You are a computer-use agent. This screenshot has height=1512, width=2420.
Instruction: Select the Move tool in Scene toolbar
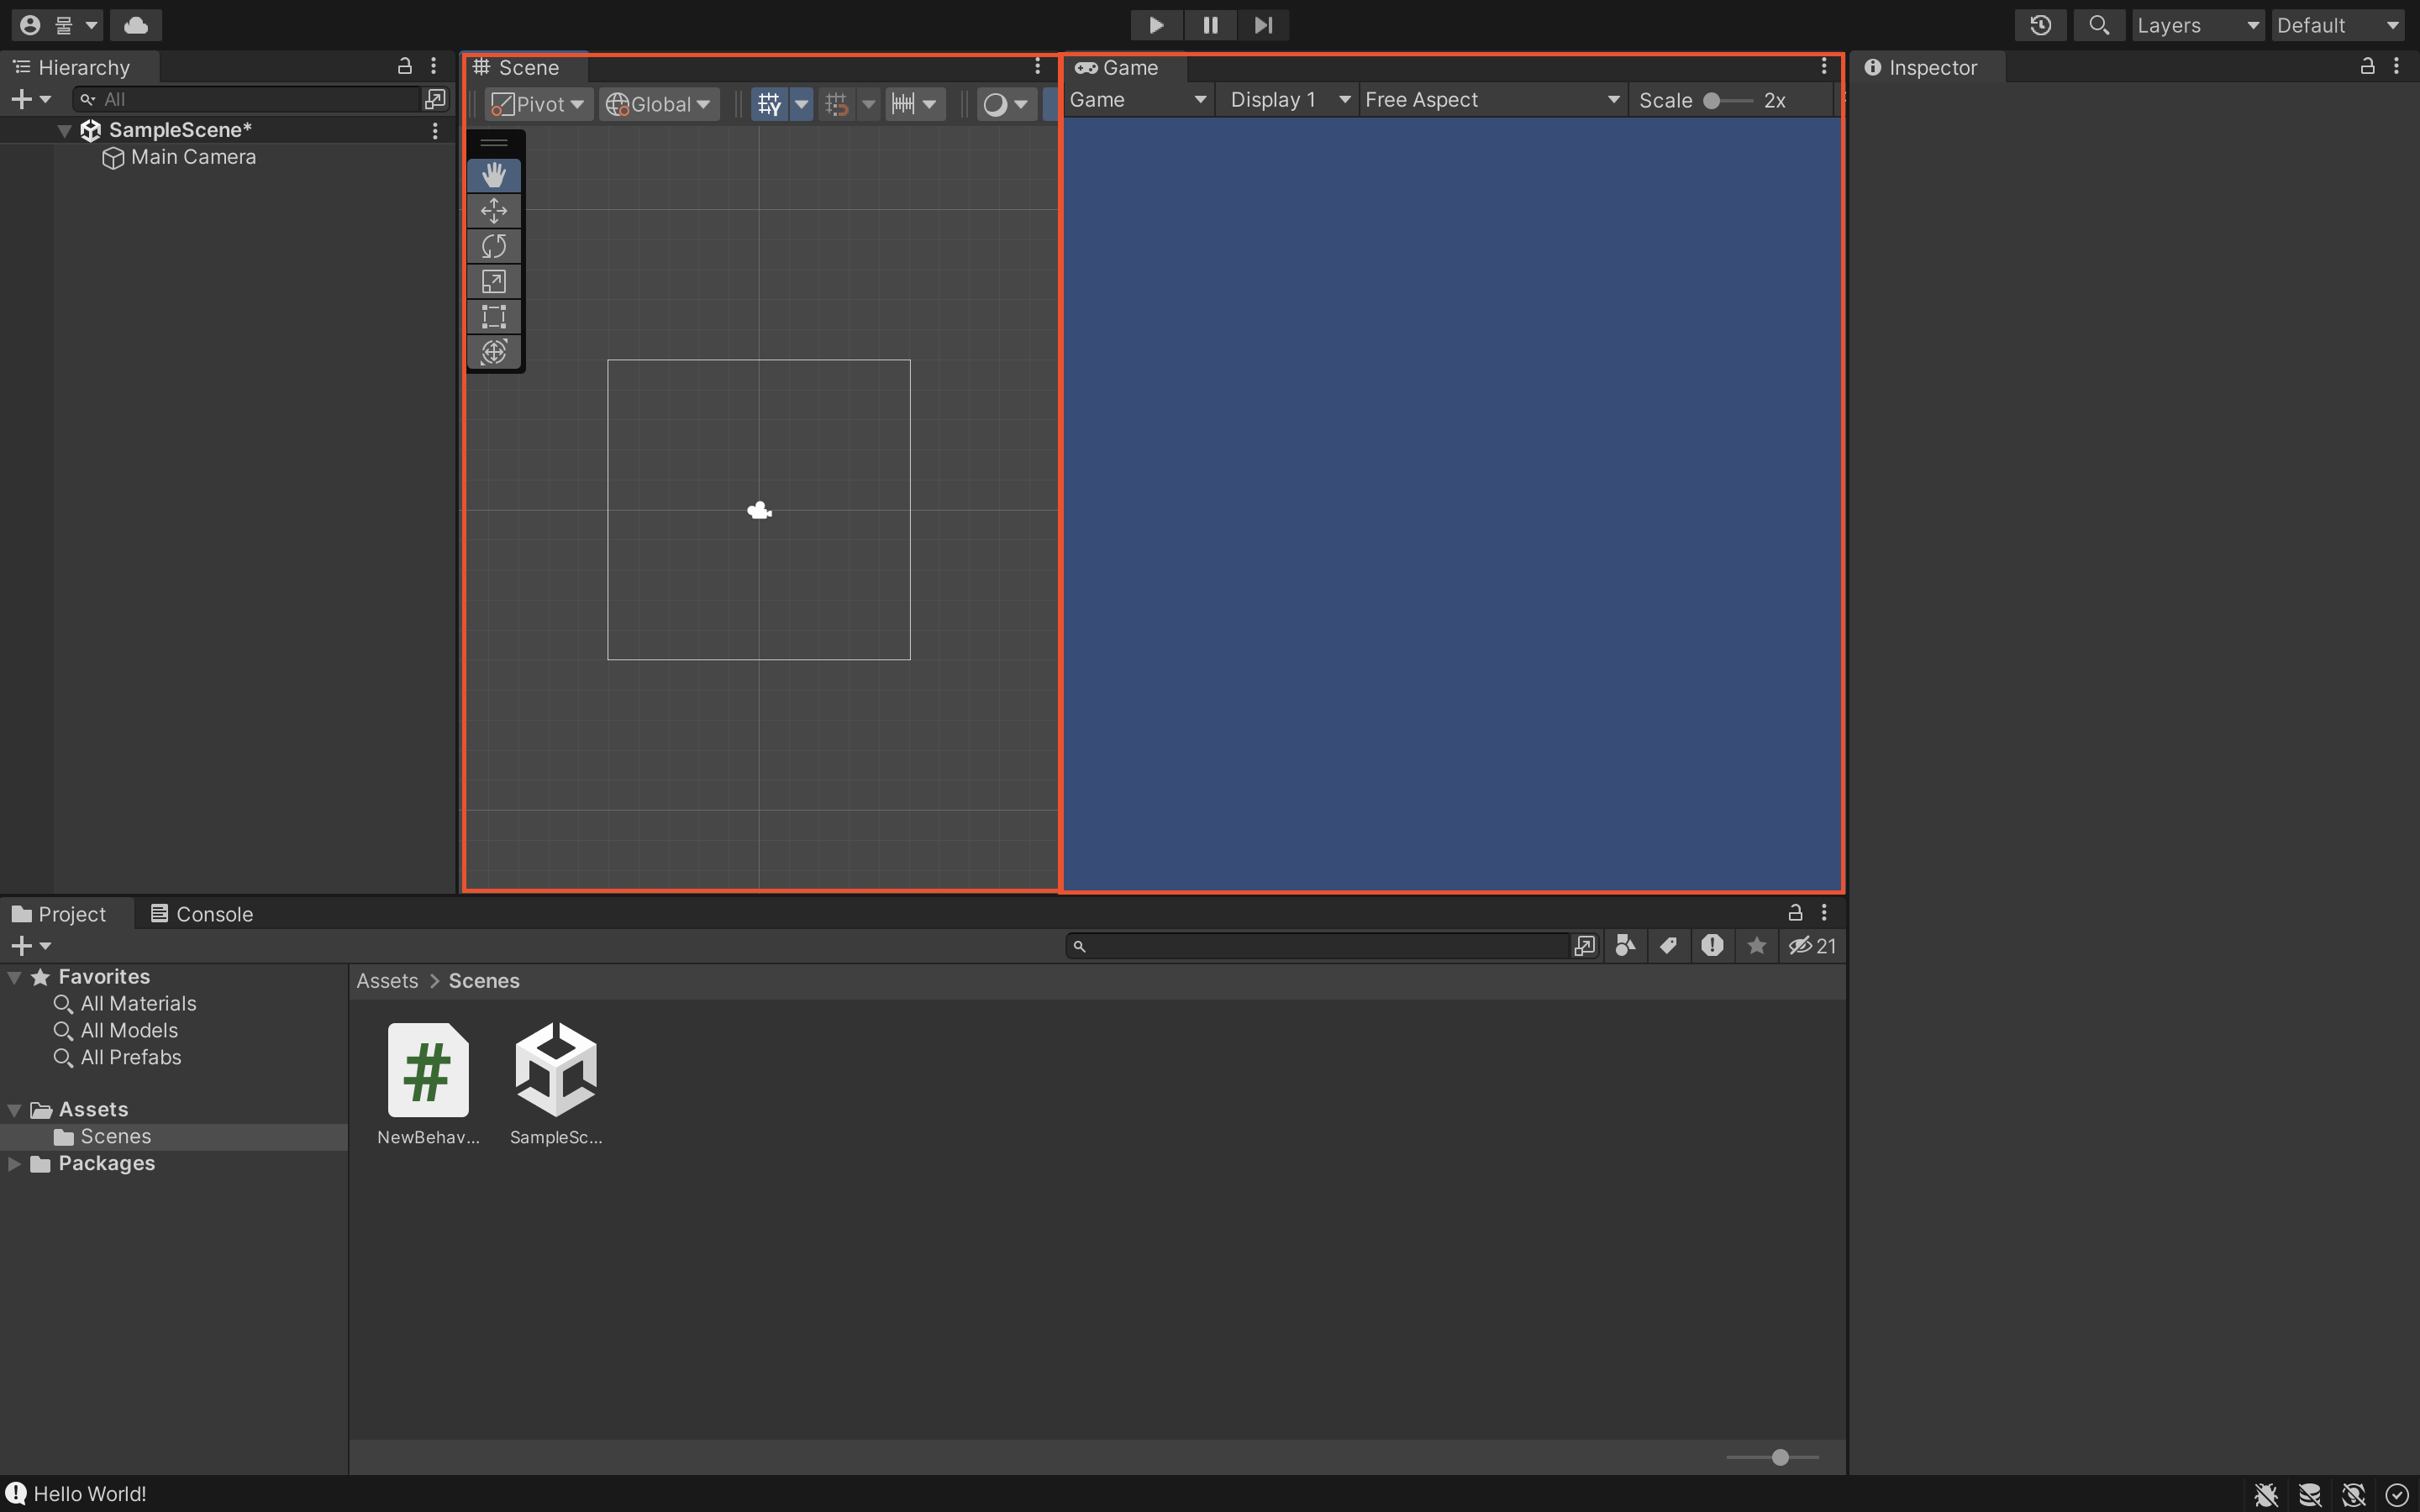(x=494, y=211)
